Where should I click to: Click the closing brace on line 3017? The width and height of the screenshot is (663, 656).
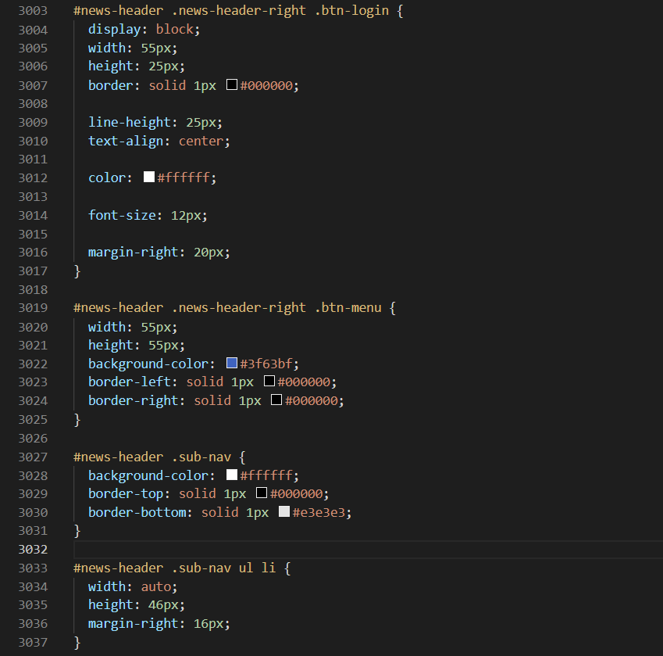(x=77, y=271)
